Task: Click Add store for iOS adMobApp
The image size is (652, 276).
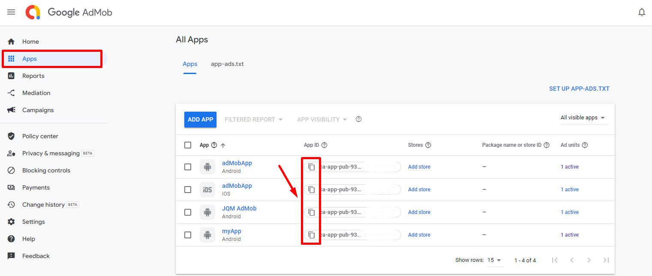Action: point(419,190)
